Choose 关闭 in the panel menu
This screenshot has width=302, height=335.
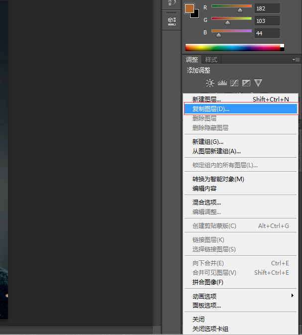[240, 320]
